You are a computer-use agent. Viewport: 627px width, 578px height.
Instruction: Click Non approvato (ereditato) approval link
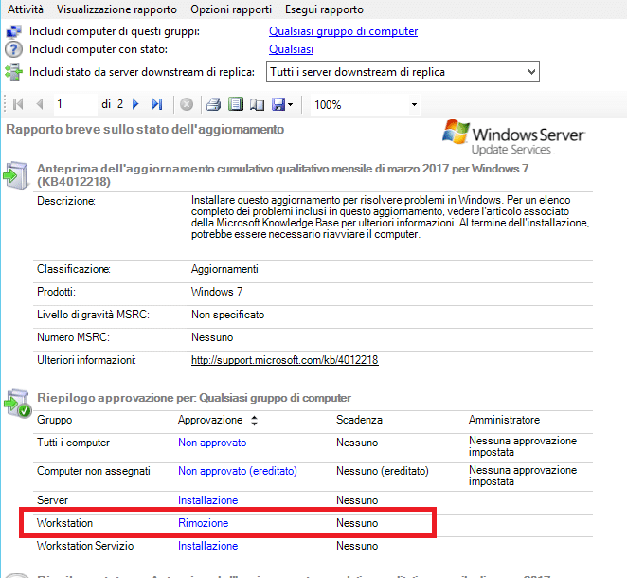tap(238, 471)
